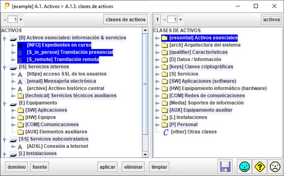Viewport: 284px width, 176px height.
Task: Open the dominio button
Action: [16, 167]
